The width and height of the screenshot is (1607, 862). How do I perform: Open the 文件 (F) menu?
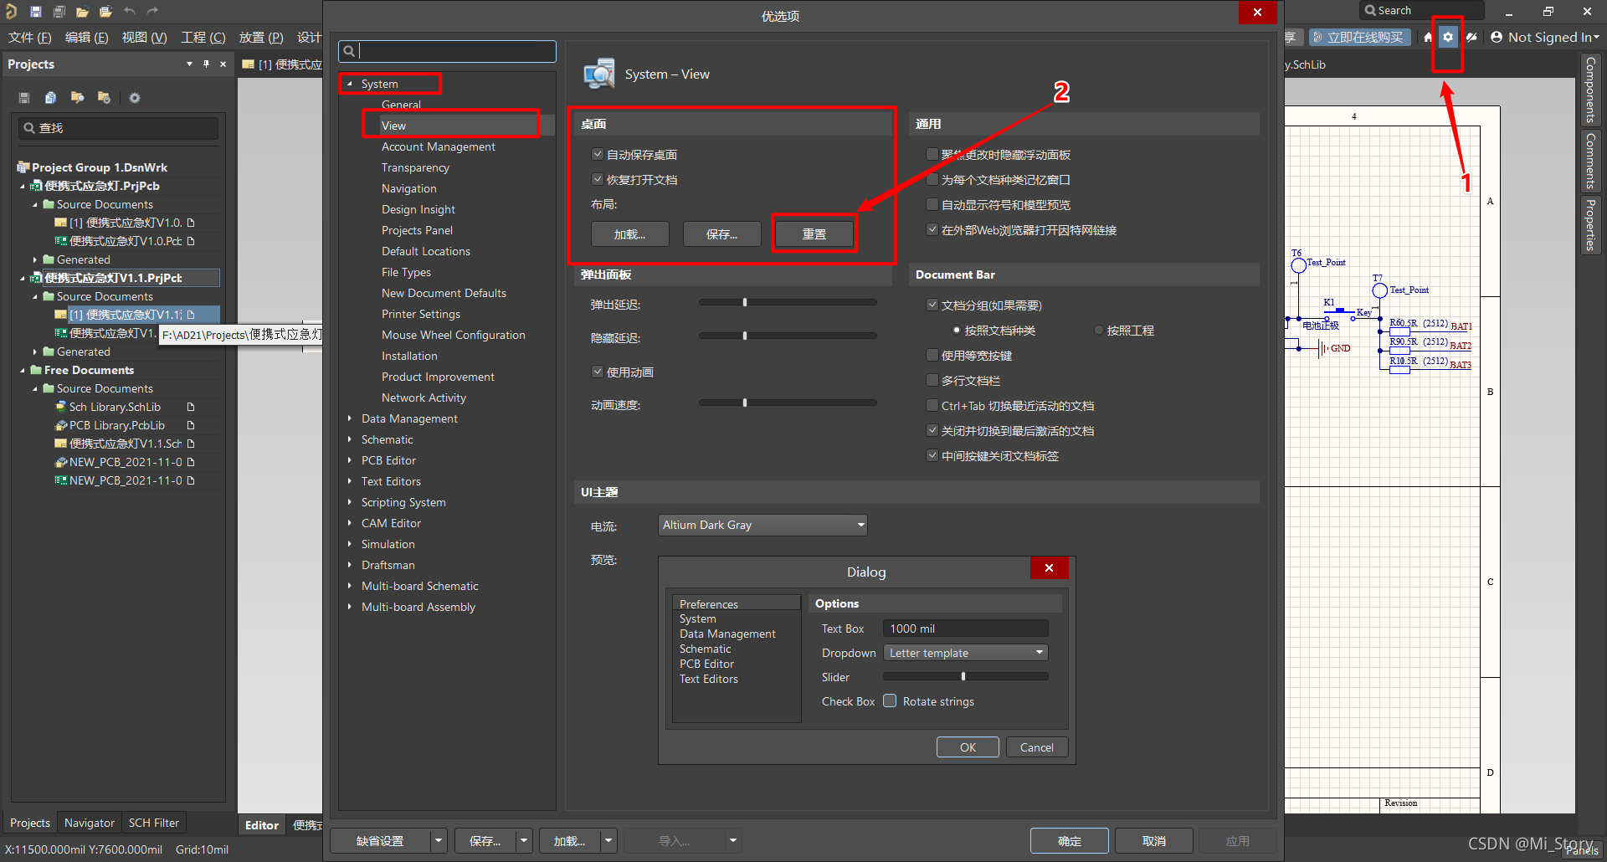[29, 38]
